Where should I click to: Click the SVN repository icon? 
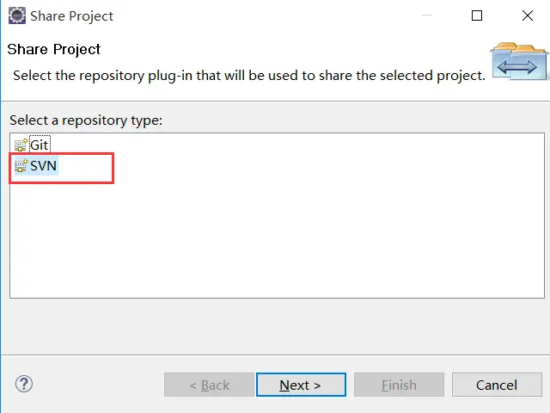coord(21,165)
